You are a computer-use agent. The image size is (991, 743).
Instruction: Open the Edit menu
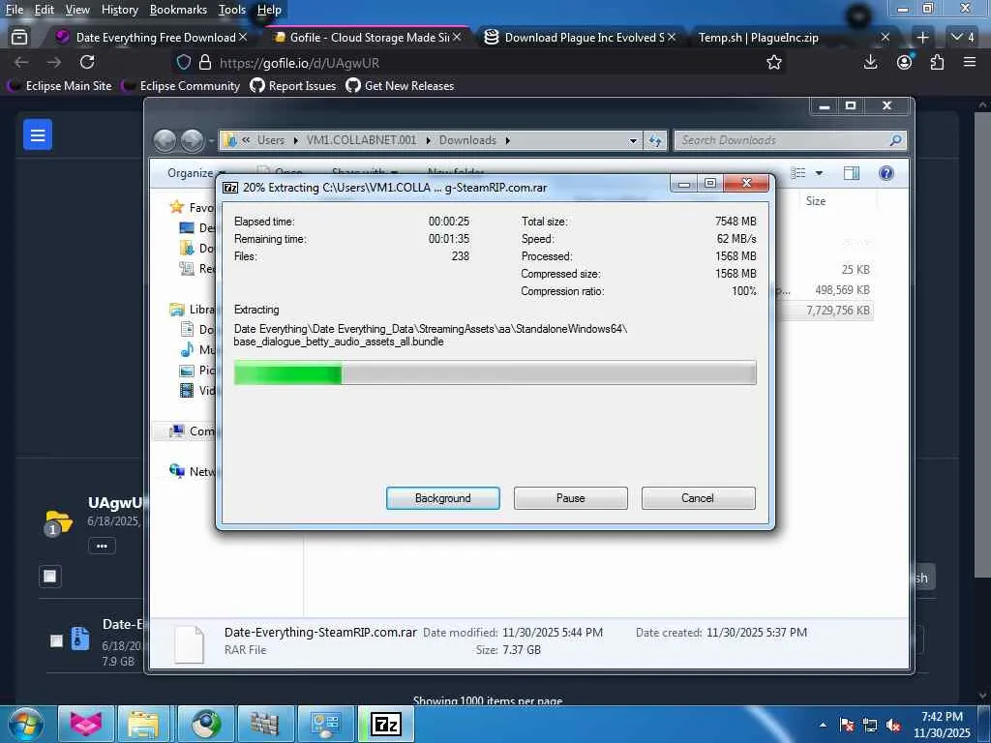(x=44, y=10)
